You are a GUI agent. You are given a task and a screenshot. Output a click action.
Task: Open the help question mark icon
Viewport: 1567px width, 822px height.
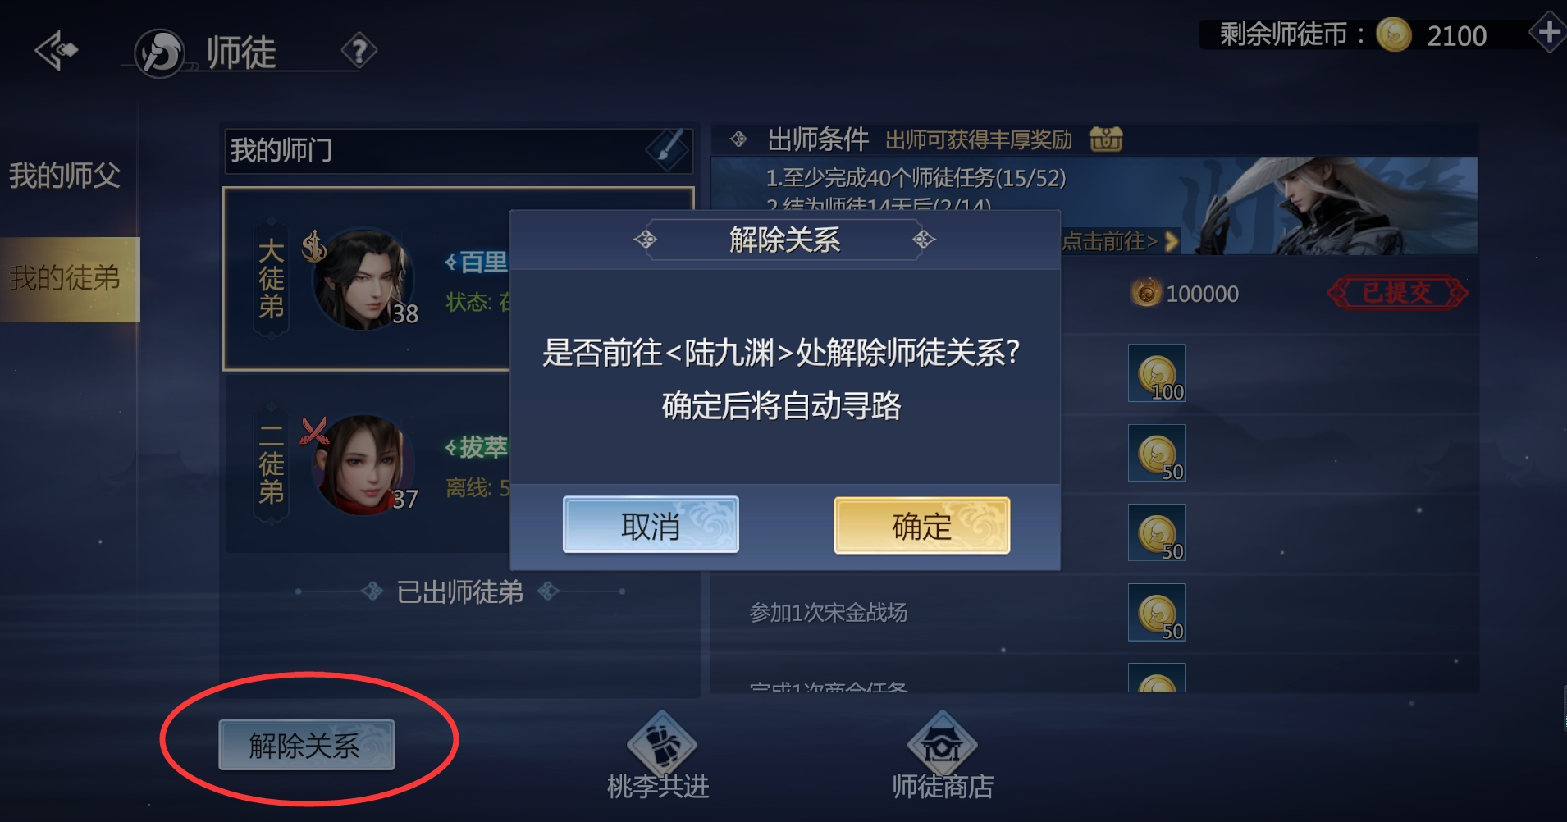tap(359, 52)
